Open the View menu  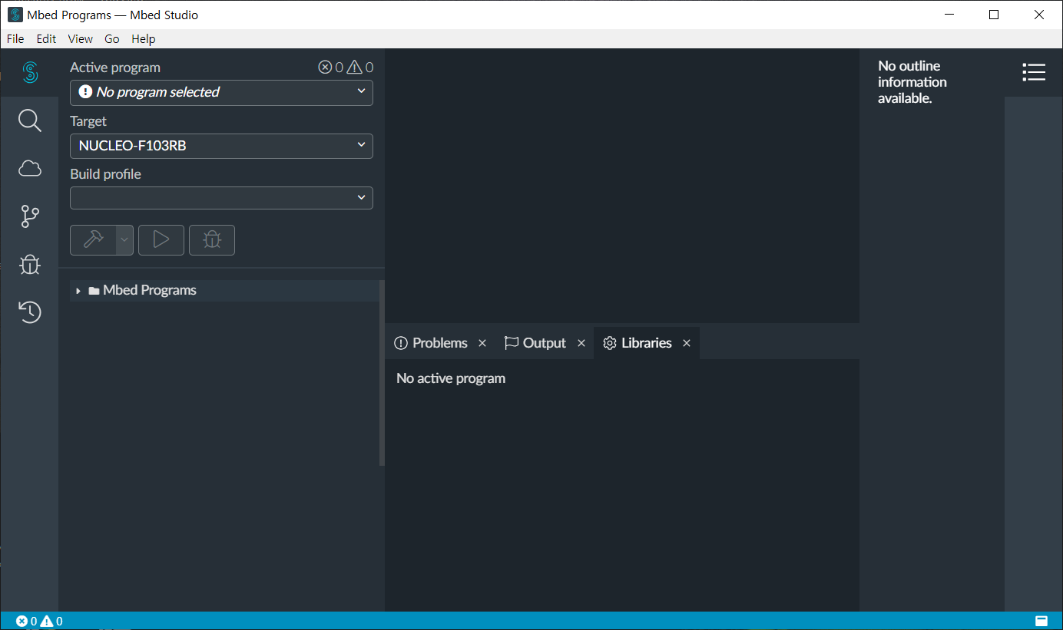pos(80,38)
